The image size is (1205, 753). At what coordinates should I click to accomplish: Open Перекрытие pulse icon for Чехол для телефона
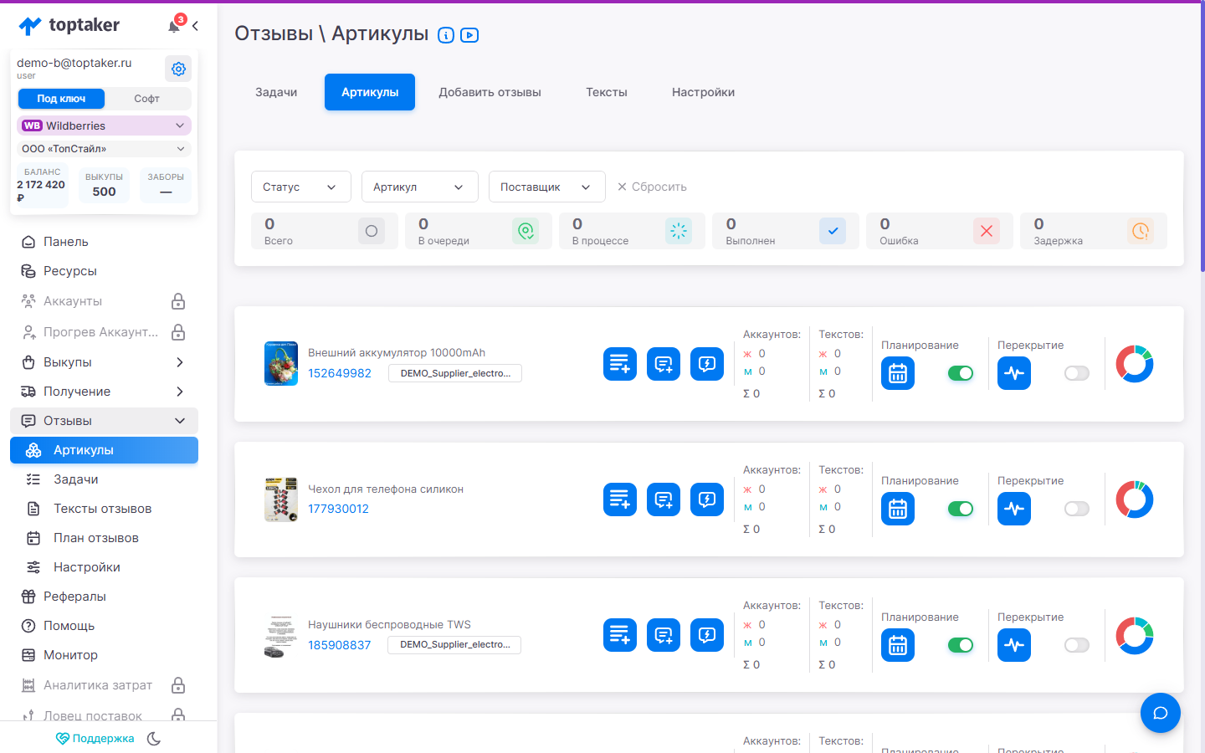point(1014,509)
